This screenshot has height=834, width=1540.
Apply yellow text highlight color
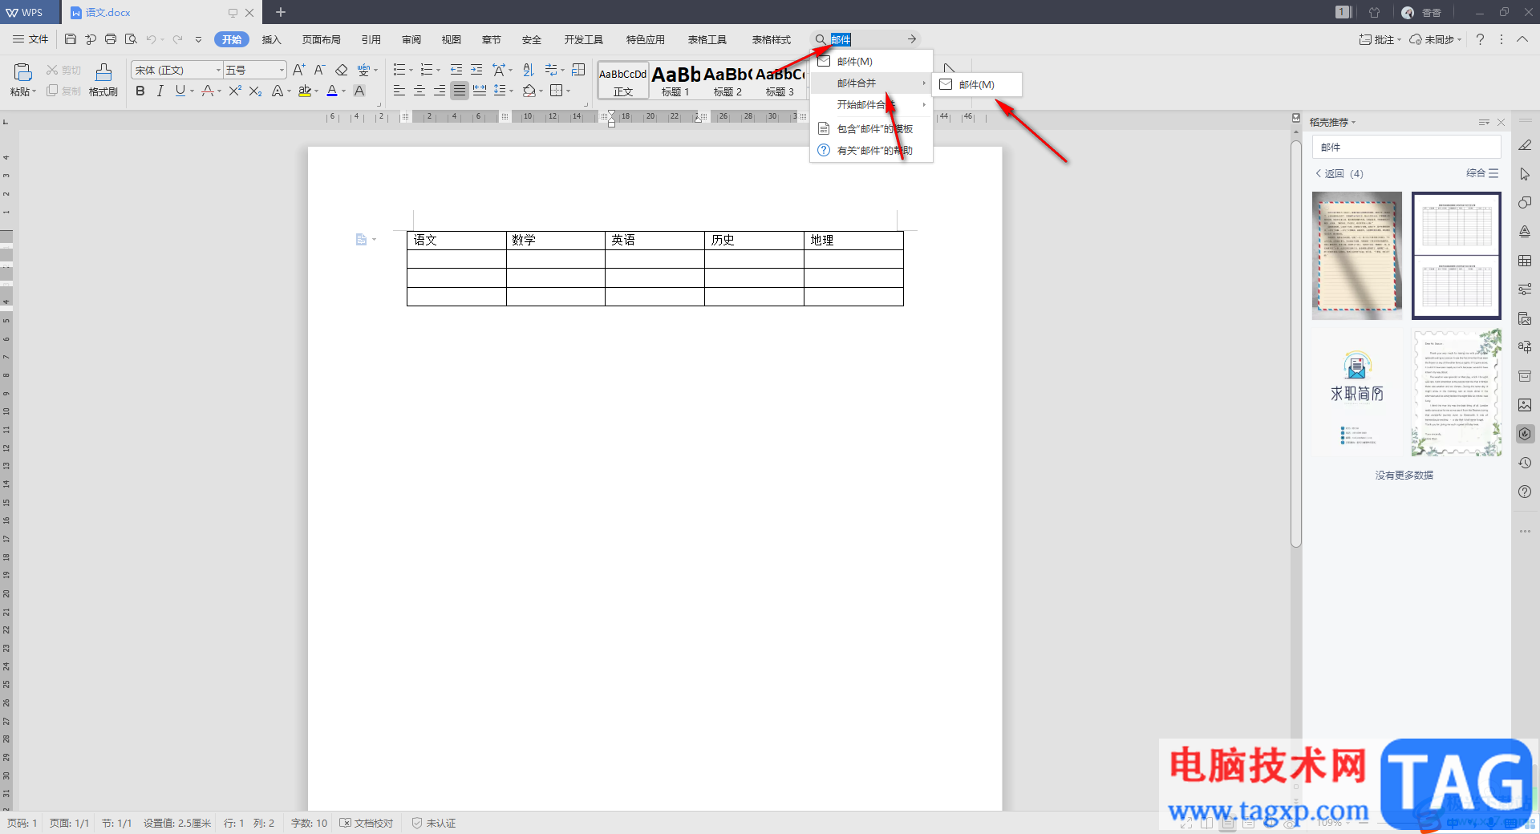click(305, 91)
